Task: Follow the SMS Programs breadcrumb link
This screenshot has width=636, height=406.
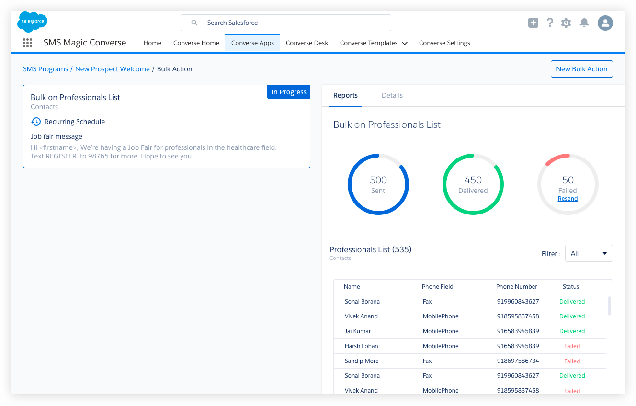Action: click(x=45, y=69)
